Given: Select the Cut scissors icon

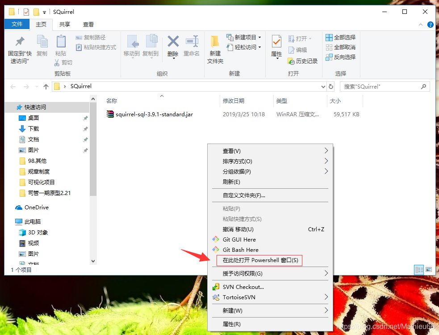Looking at the screenshot, I should (57, 62).
